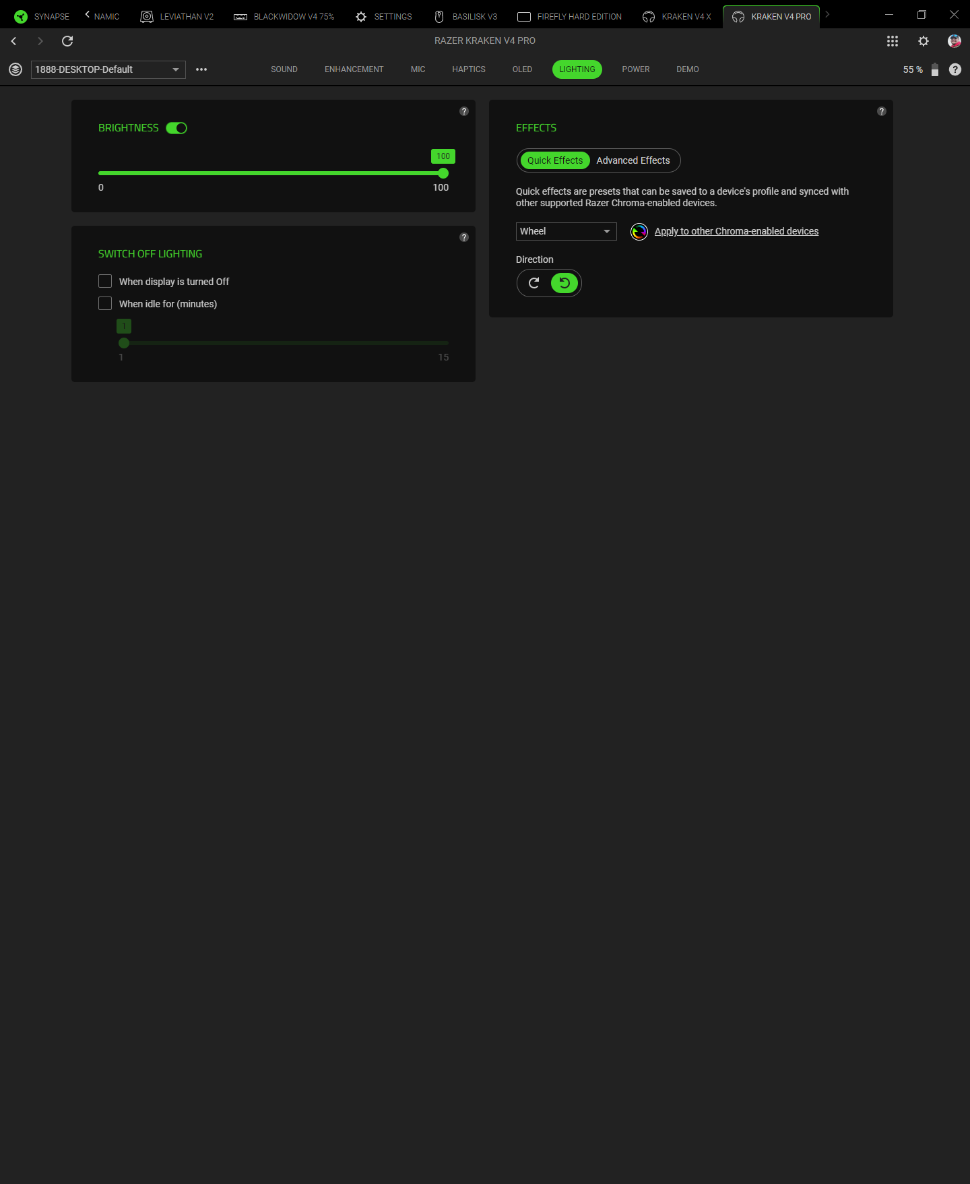
Task: Click the brightness slider handle at 100
Action: [443, 173]
